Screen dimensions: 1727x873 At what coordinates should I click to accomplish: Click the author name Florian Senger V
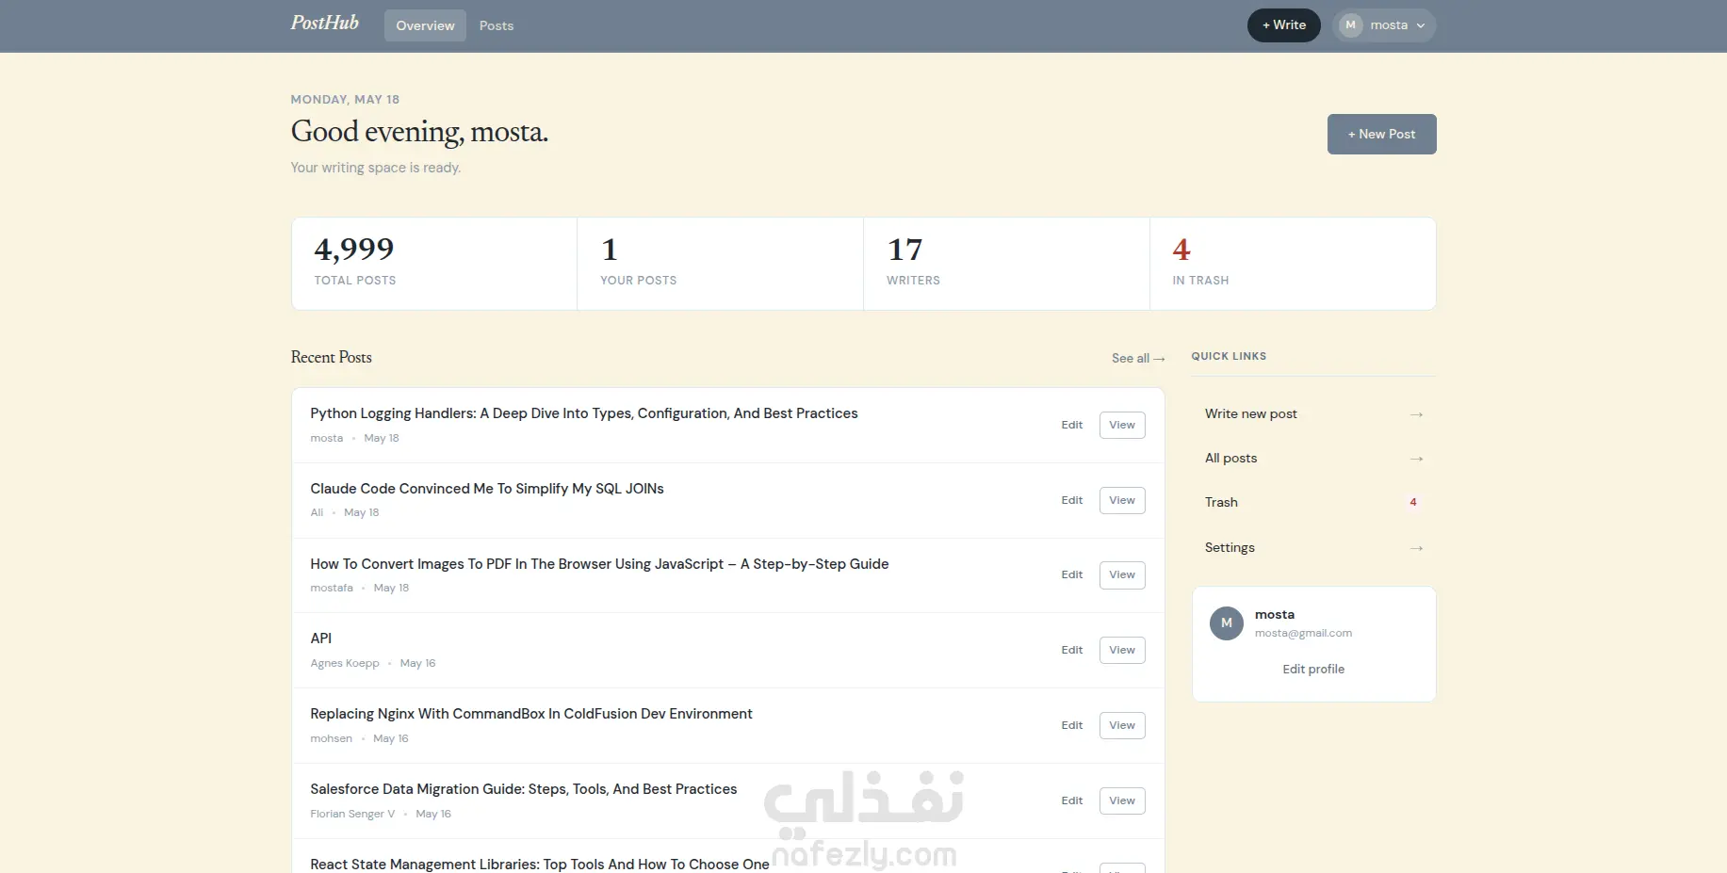click(x=352, y=814)
